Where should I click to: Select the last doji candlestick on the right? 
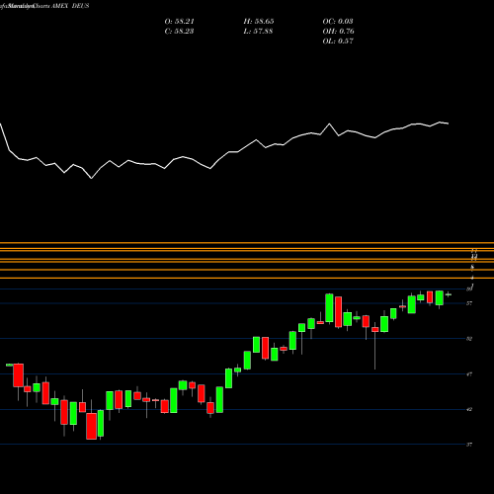pos(449,294)
